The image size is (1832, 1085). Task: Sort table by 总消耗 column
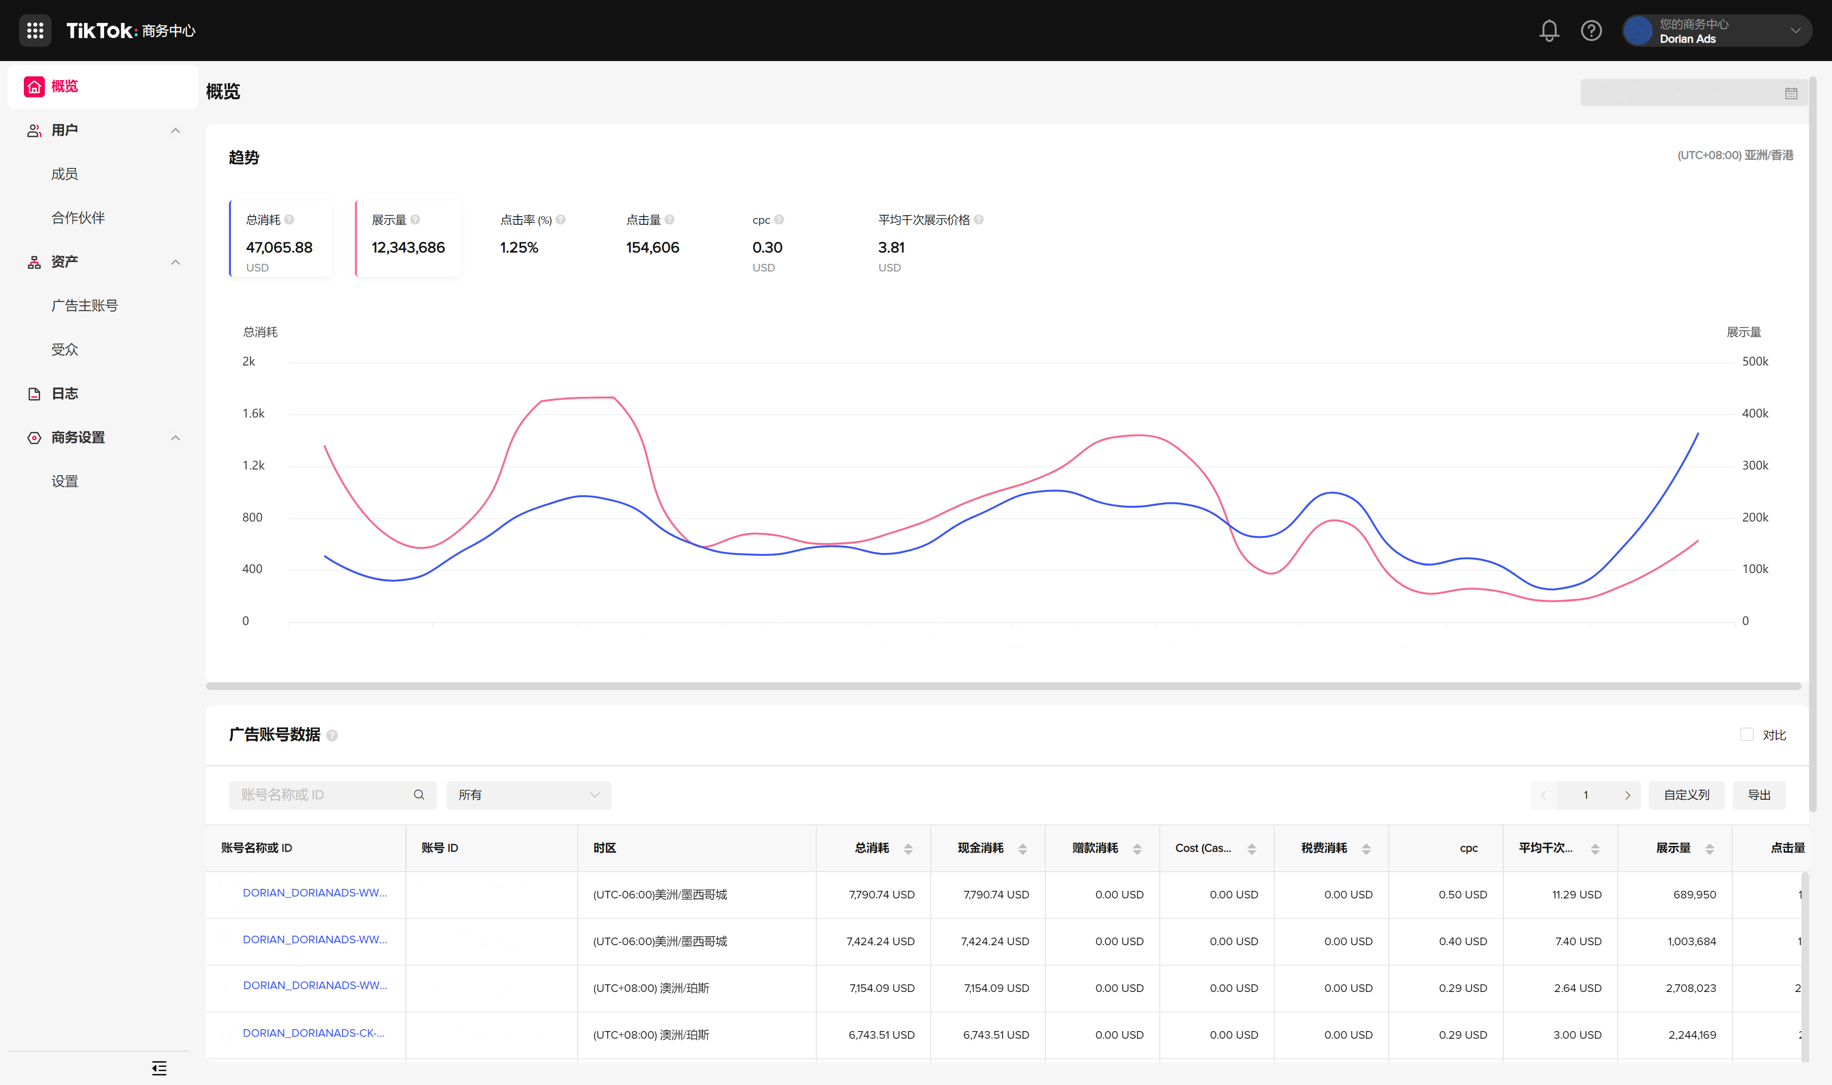click(908, 848)
